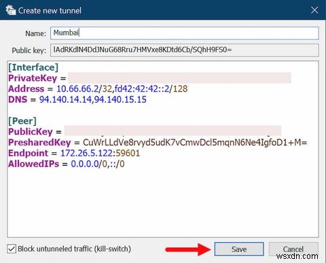
Task: Click the fd42:42:42::2/128 IPv6 address
Action: 151,88
